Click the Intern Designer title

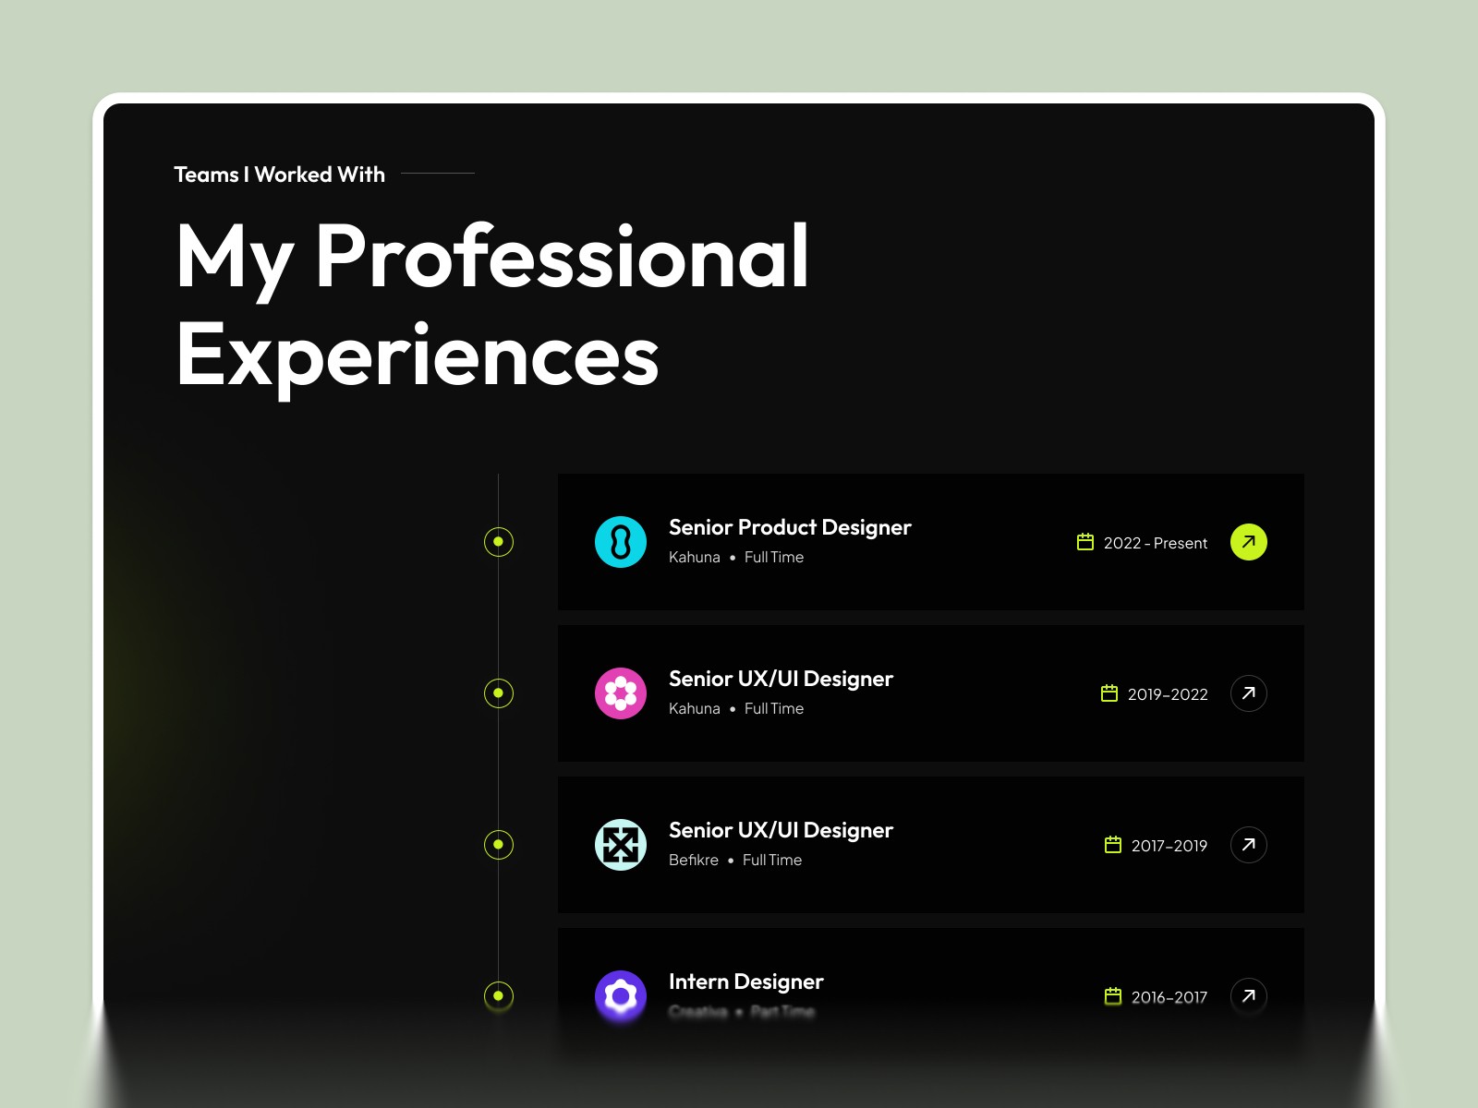pyautogui.click(x=746, y=982)
